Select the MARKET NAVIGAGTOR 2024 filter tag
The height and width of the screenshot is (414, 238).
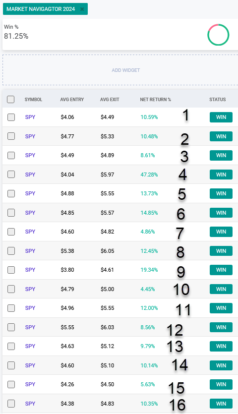pos(41,9)
